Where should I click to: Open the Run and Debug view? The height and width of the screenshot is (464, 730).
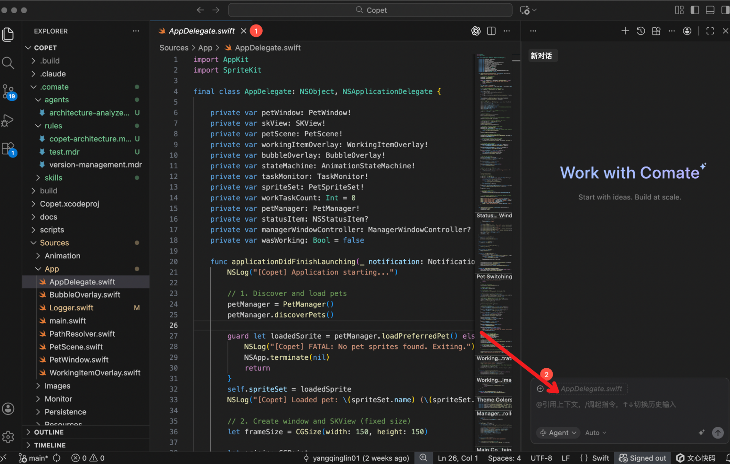(8, 120)
